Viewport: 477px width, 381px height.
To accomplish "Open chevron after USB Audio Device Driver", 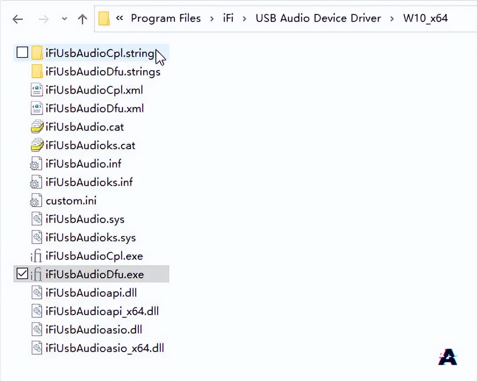I will point(392,19).
